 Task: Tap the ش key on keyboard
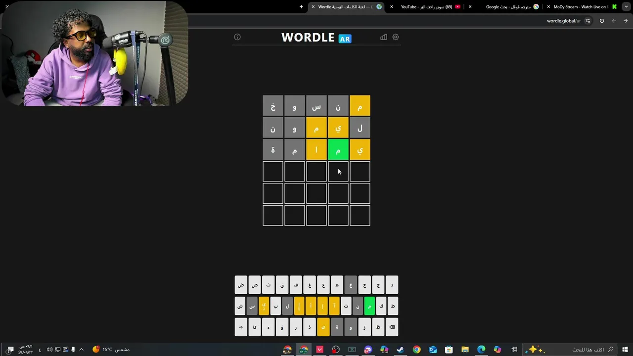tap(240, 306)
